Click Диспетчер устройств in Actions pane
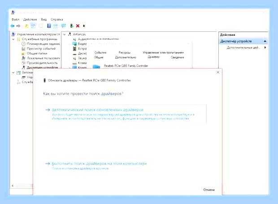Image resolution: width=278 pixels, height=204 pixels. (236, 41)
